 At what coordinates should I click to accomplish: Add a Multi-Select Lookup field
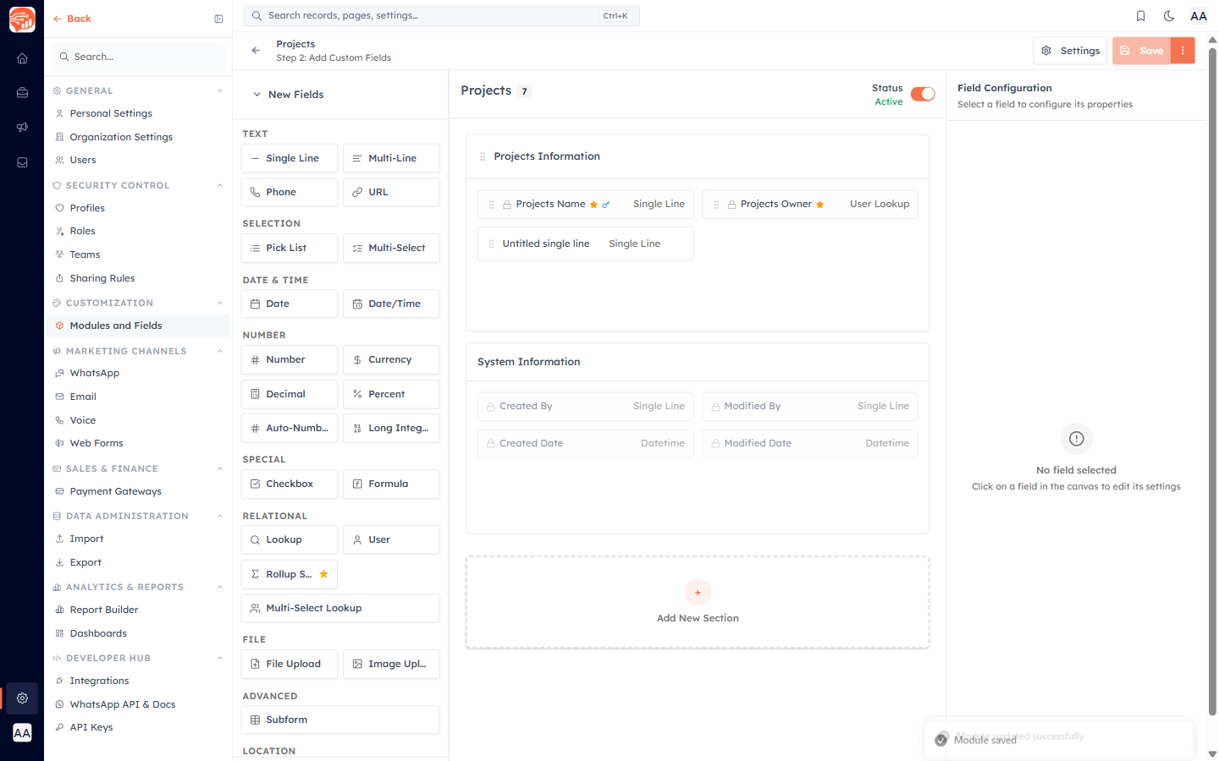tap(340, 608)
